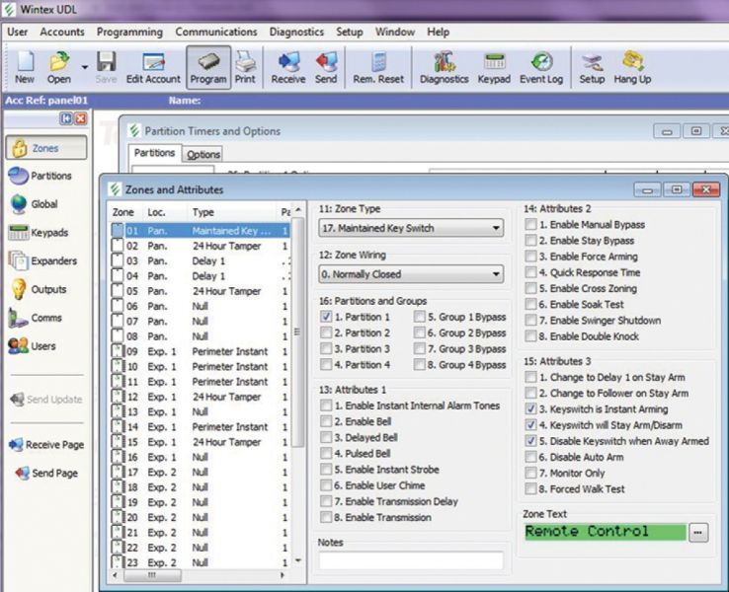Viewport: 729px width, 592px height.
Task: Click the Open button dropdown arrow
Action: (84, 67)
